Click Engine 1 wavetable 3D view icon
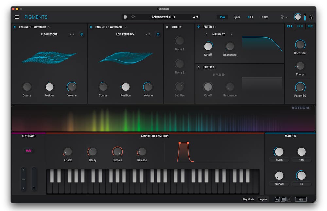 (82, 34)
